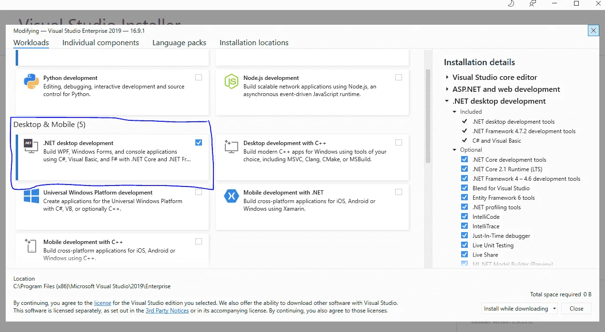The image size is (605, 332).
Task: Uncheck .NET Core development tools option
Action: click(x=464, y=160)
